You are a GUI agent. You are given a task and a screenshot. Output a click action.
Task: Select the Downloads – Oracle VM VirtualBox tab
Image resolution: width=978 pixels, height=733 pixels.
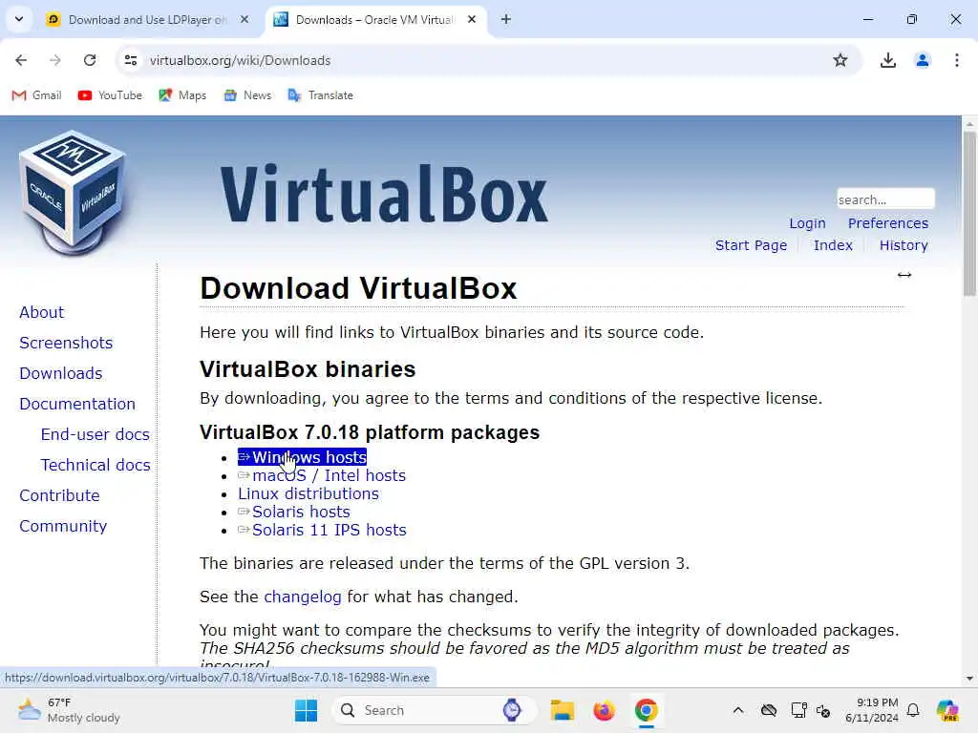tap(374, 19)
